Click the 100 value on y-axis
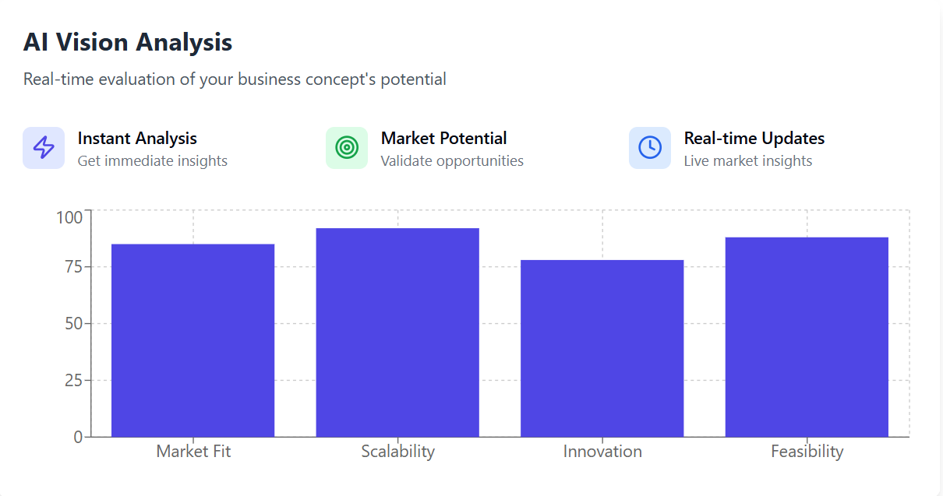 coord(69,217)
